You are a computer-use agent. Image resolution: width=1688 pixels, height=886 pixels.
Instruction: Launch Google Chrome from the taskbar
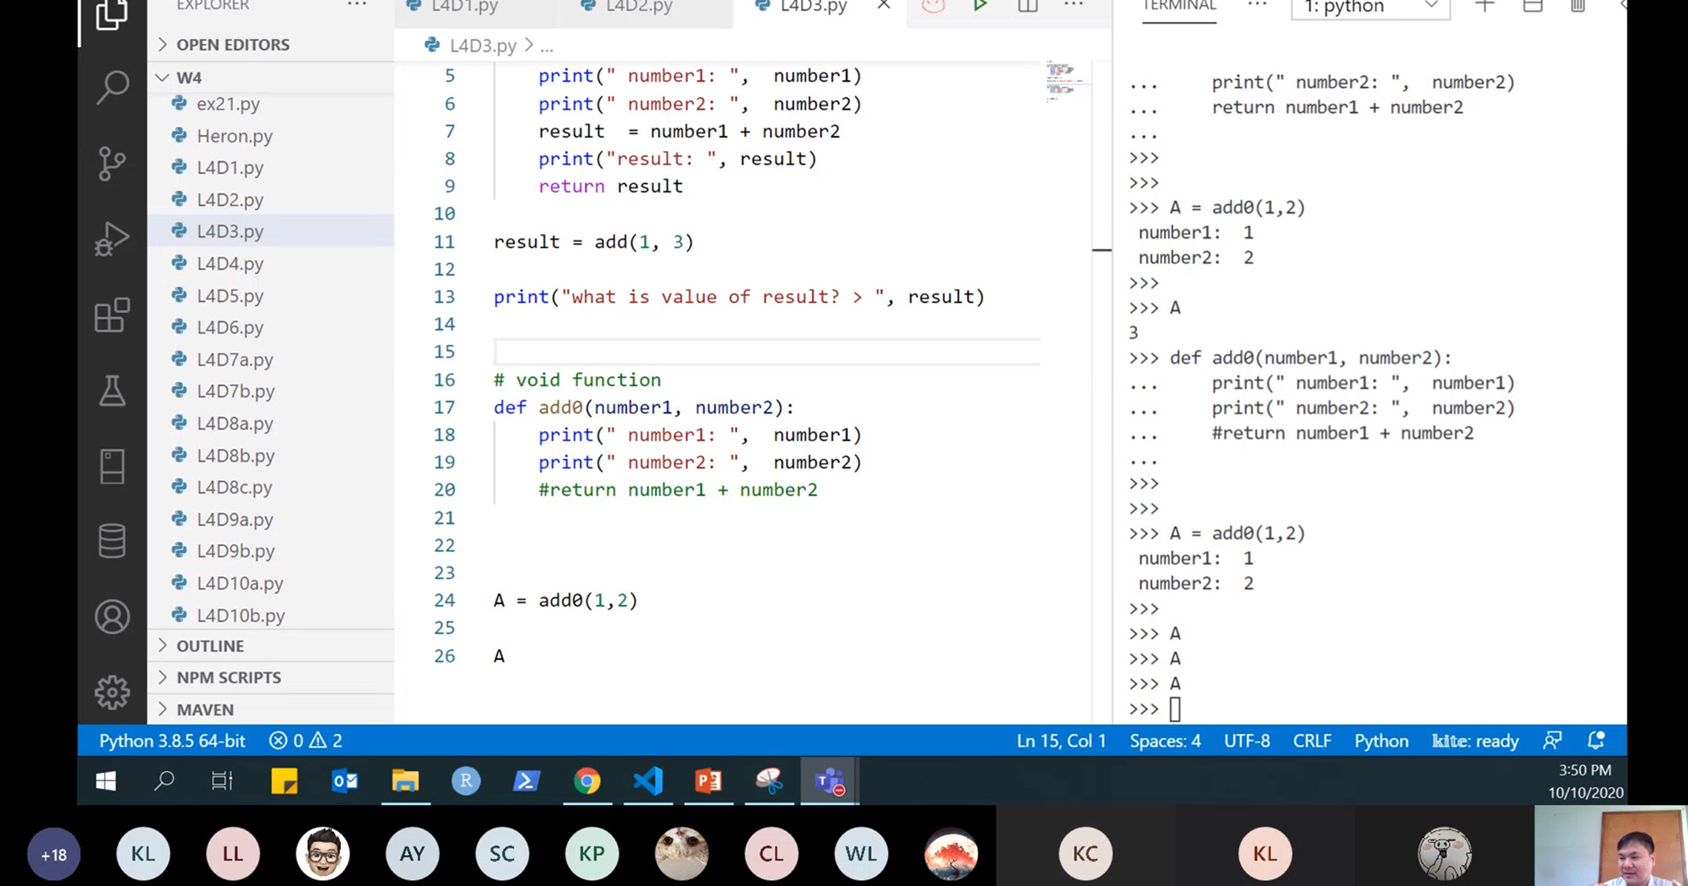click(587, 781)
